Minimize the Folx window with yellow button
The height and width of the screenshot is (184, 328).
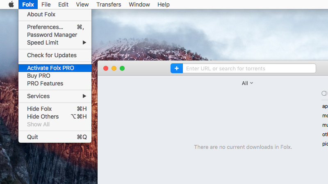[x=114, y=68]
